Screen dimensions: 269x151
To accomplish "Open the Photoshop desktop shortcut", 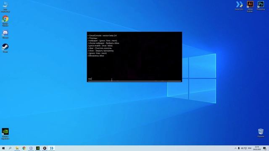I will coord(261,5).
